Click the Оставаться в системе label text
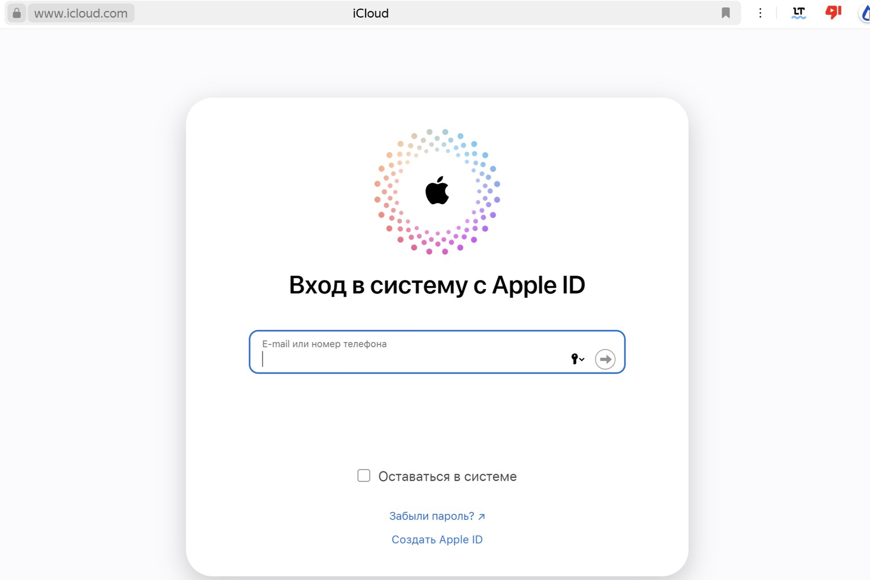This screenshot has width=870, height=580. coord(447,477)
